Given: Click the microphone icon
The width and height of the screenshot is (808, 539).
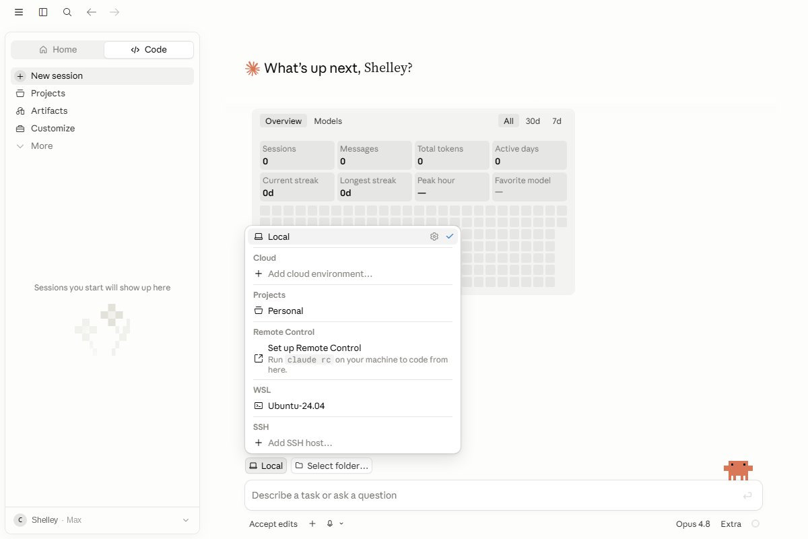Looking at the screenshot, I should click(x=330, y=524).
